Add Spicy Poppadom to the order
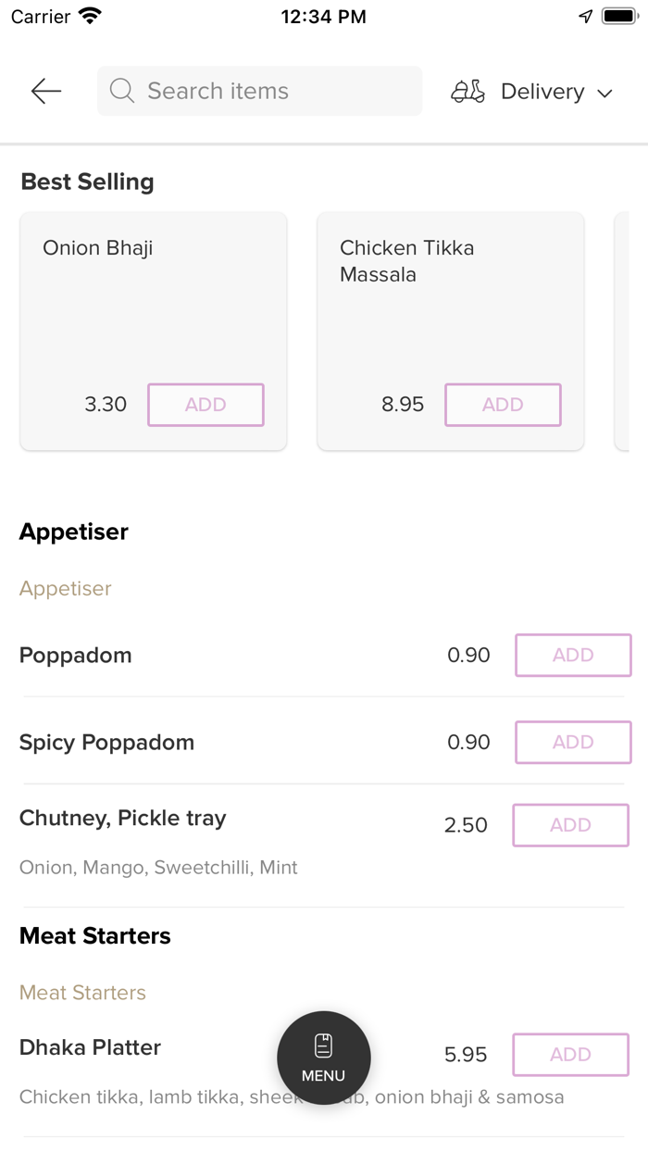Viewport: 648px width, 1152px height. coord(573,742)
